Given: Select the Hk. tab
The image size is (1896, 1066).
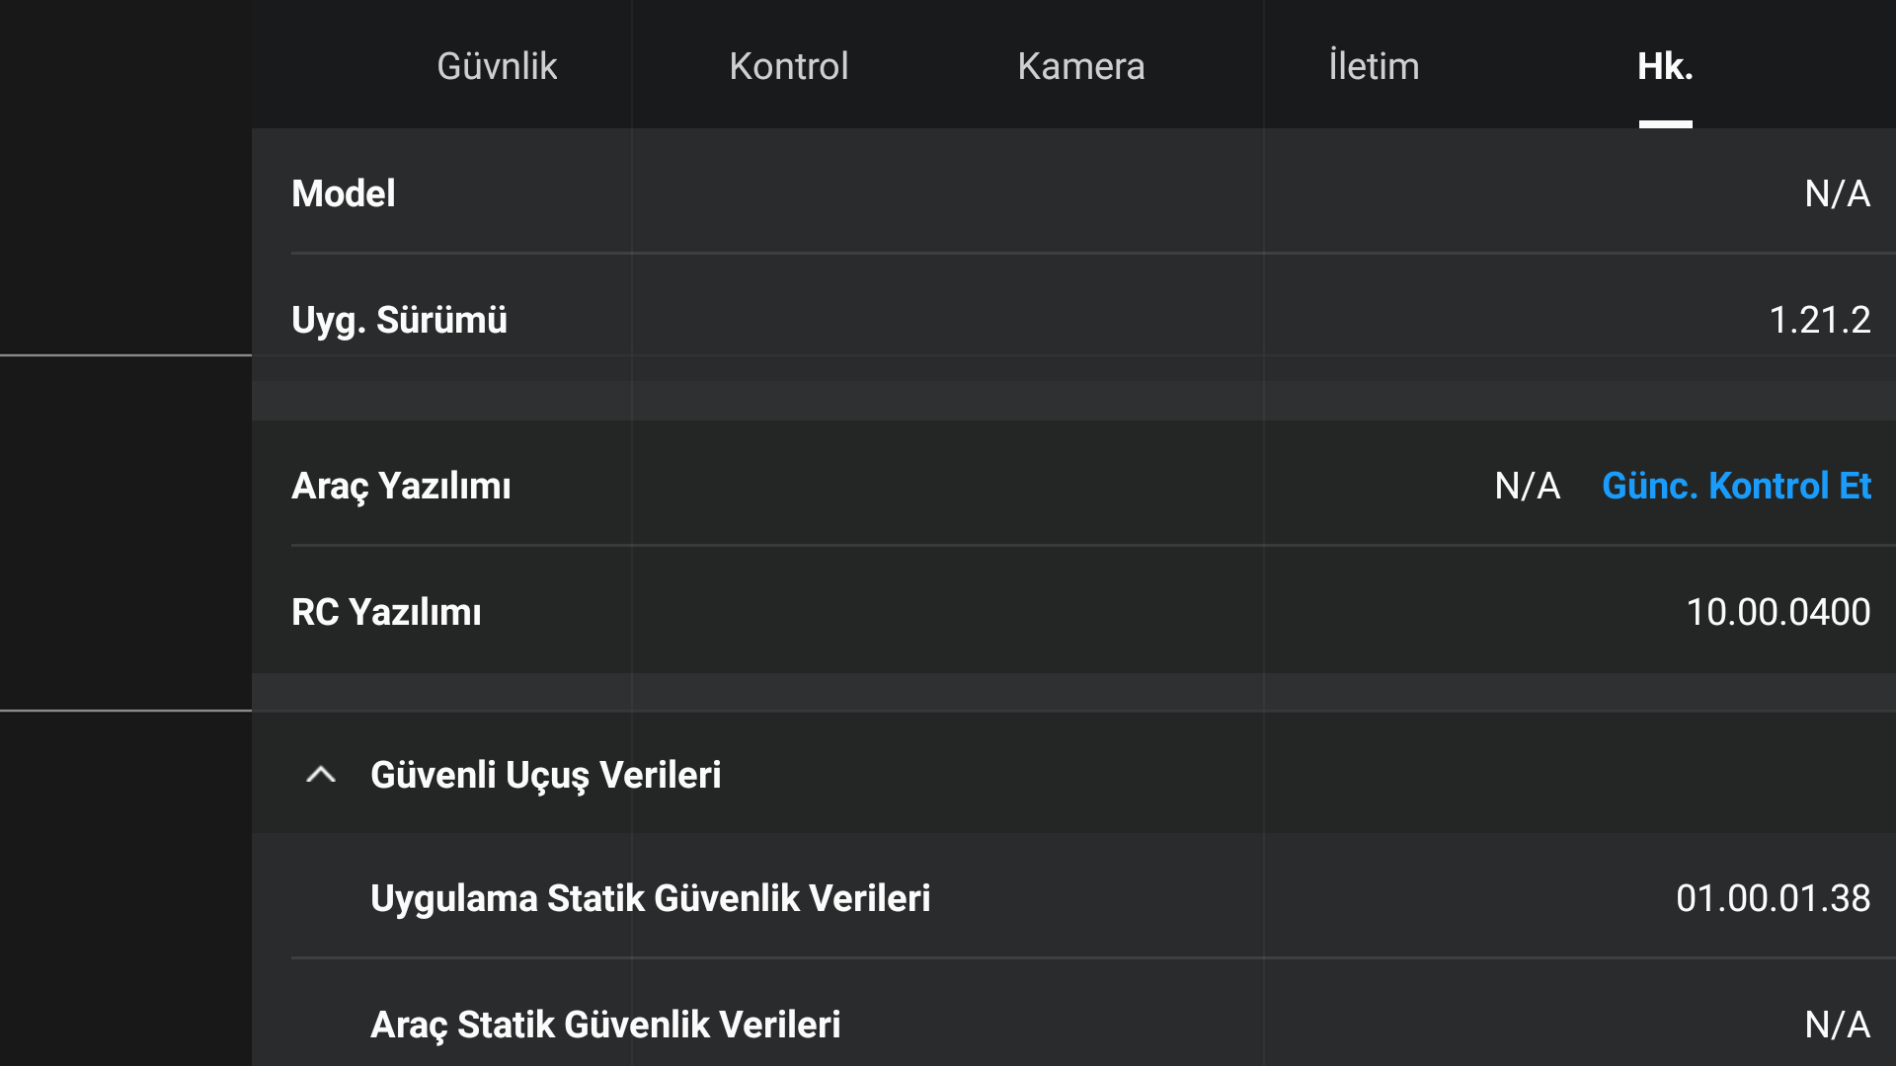Looking at the screenshot, I should [1666, 66].
